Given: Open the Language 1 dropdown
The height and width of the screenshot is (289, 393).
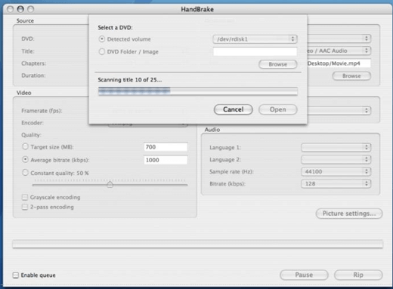Looking at the screenshot, I should (x=336, y=147).
